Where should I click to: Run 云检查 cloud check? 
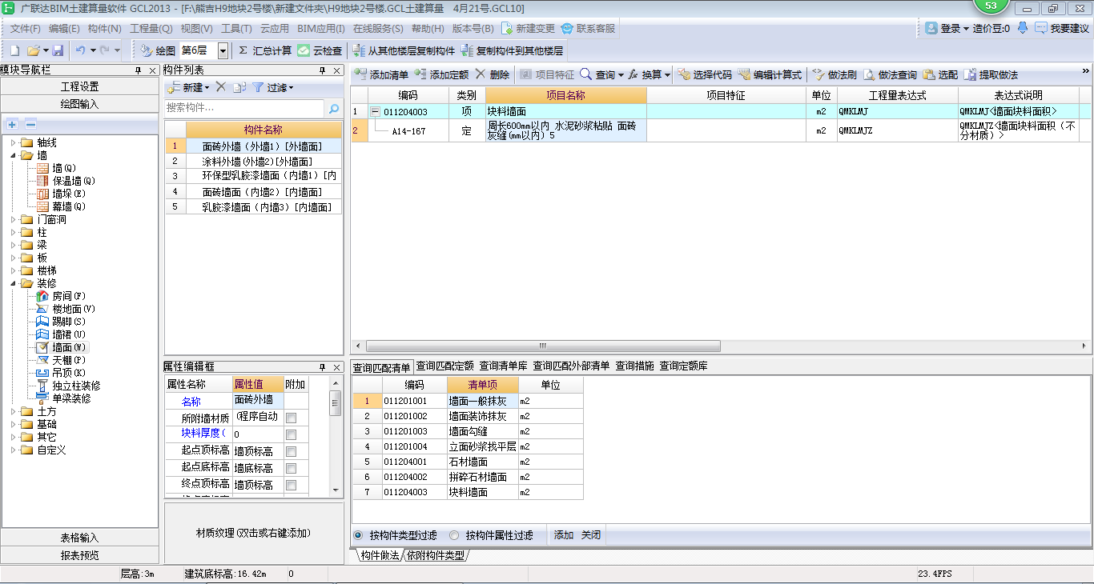tap(320, 50)
